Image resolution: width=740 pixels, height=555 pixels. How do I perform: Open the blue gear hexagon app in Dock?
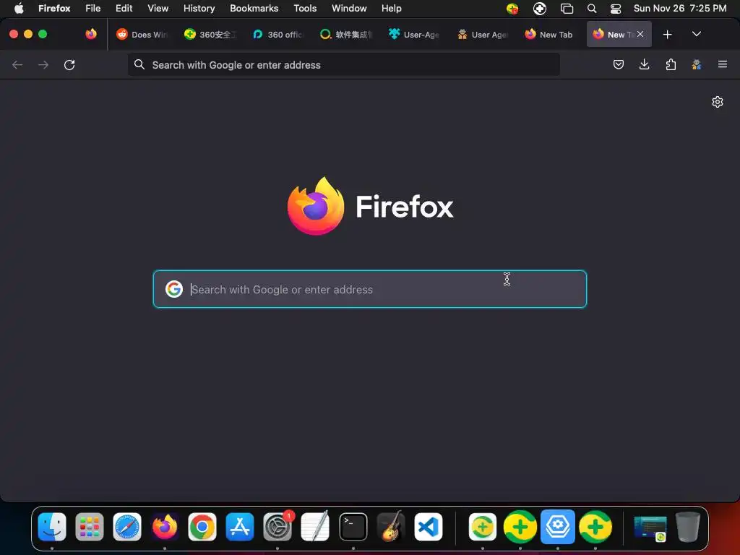558,527
